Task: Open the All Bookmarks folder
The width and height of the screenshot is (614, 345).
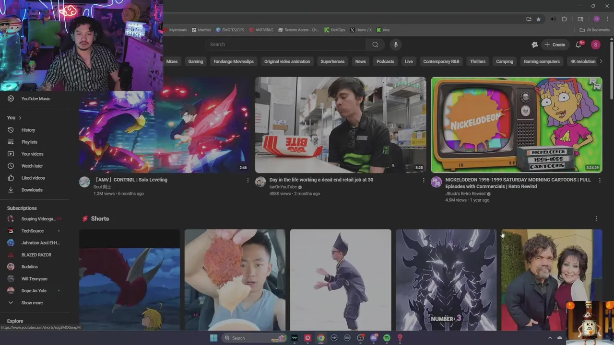Action: [x=594, y=30]
